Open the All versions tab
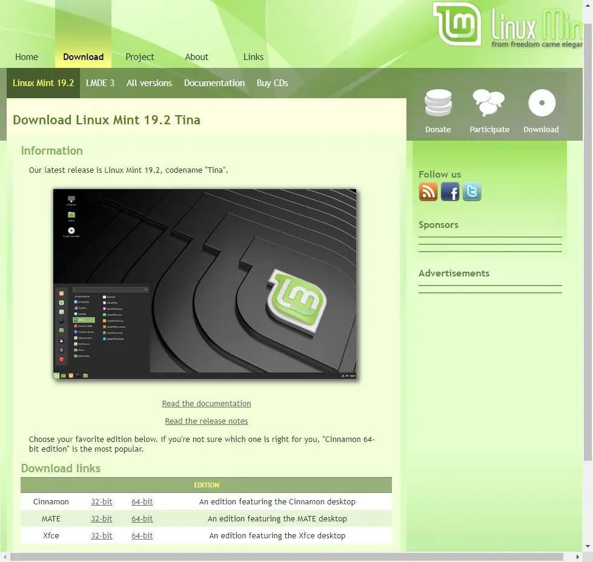The width and height of the screenshot is (593, 562). 149,83
